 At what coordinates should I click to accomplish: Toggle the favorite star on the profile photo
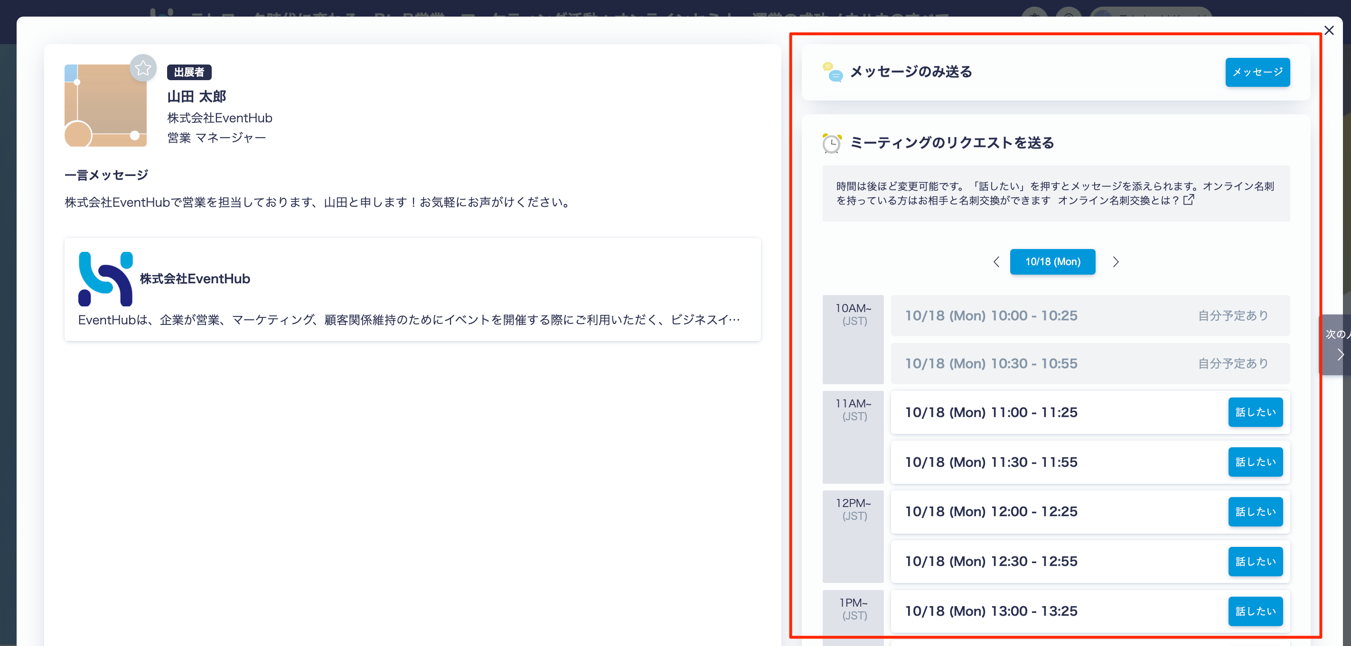pos(143,68)
